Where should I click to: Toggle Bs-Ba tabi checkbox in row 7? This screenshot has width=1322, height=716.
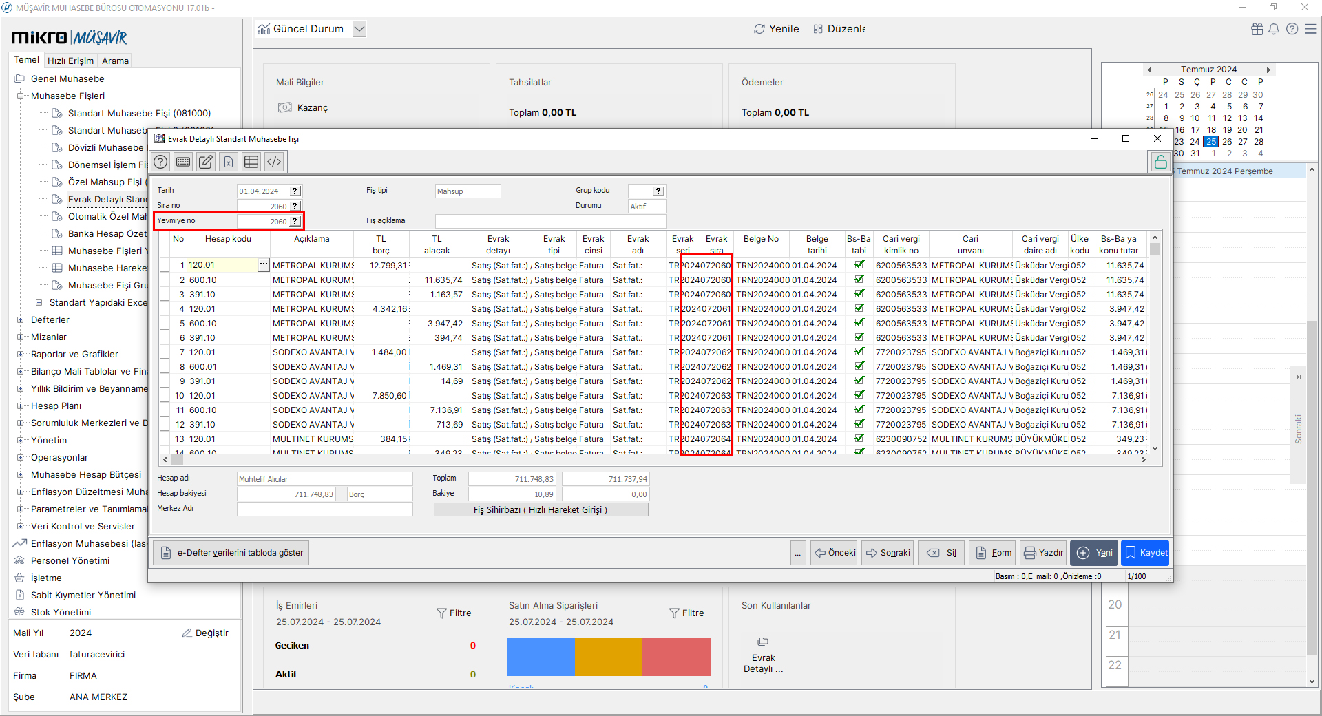(859, 352)
